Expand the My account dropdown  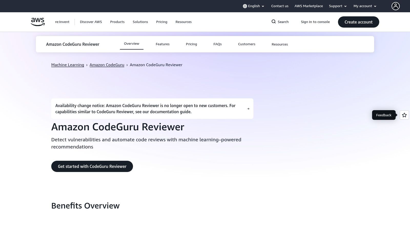click(x=364, y=6)
